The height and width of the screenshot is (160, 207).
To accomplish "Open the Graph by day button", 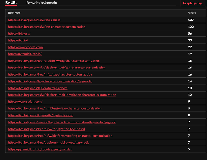I will click(x=193, y=3).
